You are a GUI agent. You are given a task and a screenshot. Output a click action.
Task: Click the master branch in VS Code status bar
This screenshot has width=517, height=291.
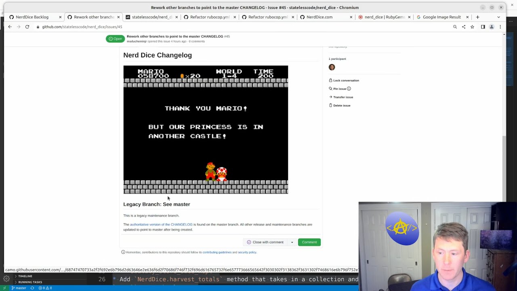[19, 288]
